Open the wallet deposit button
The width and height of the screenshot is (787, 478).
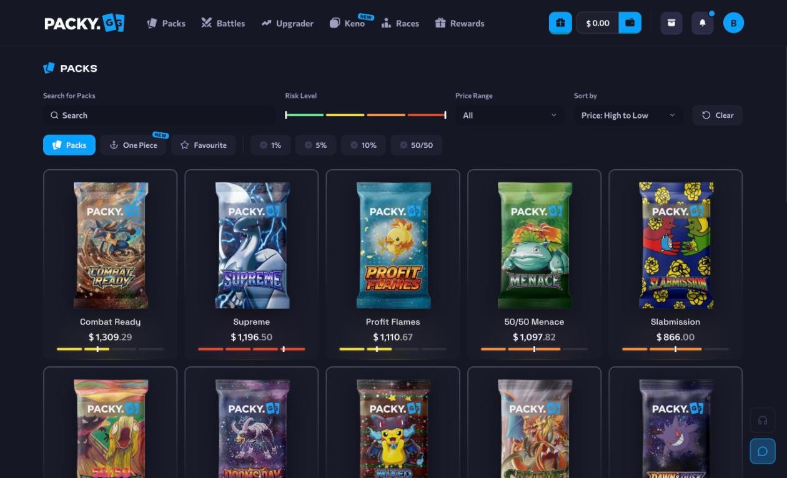point(630,23)
